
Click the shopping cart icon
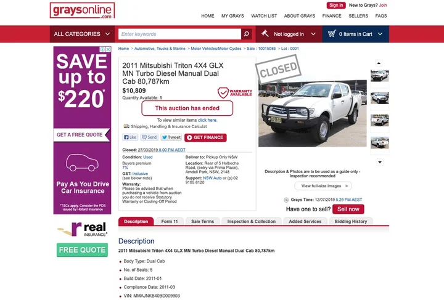pos(332,34)
